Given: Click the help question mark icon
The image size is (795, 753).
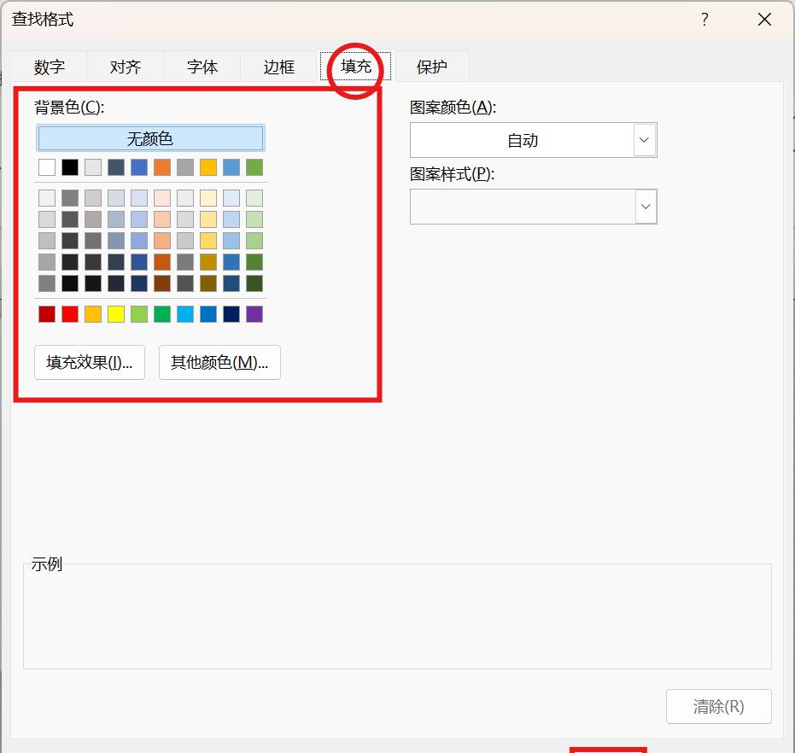Looking at the screenshot, I should tap(704, 20).
